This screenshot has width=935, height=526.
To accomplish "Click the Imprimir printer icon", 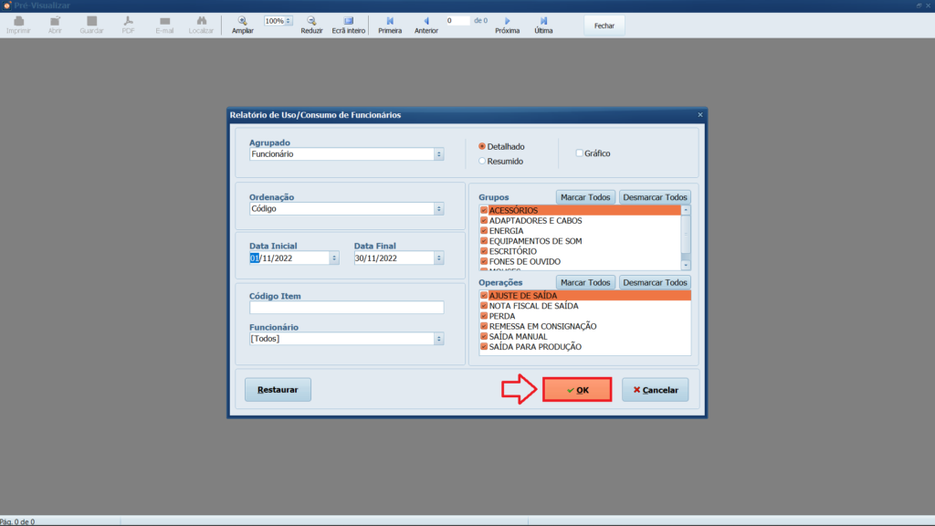I will point(18,20).
